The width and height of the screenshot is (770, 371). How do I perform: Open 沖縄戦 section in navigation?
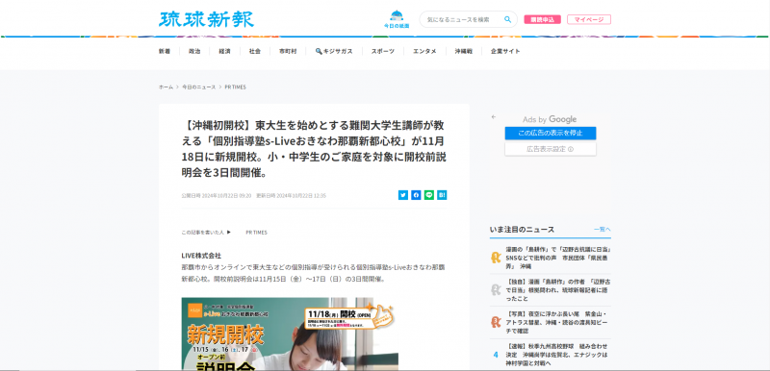click(x=464, y=51)
